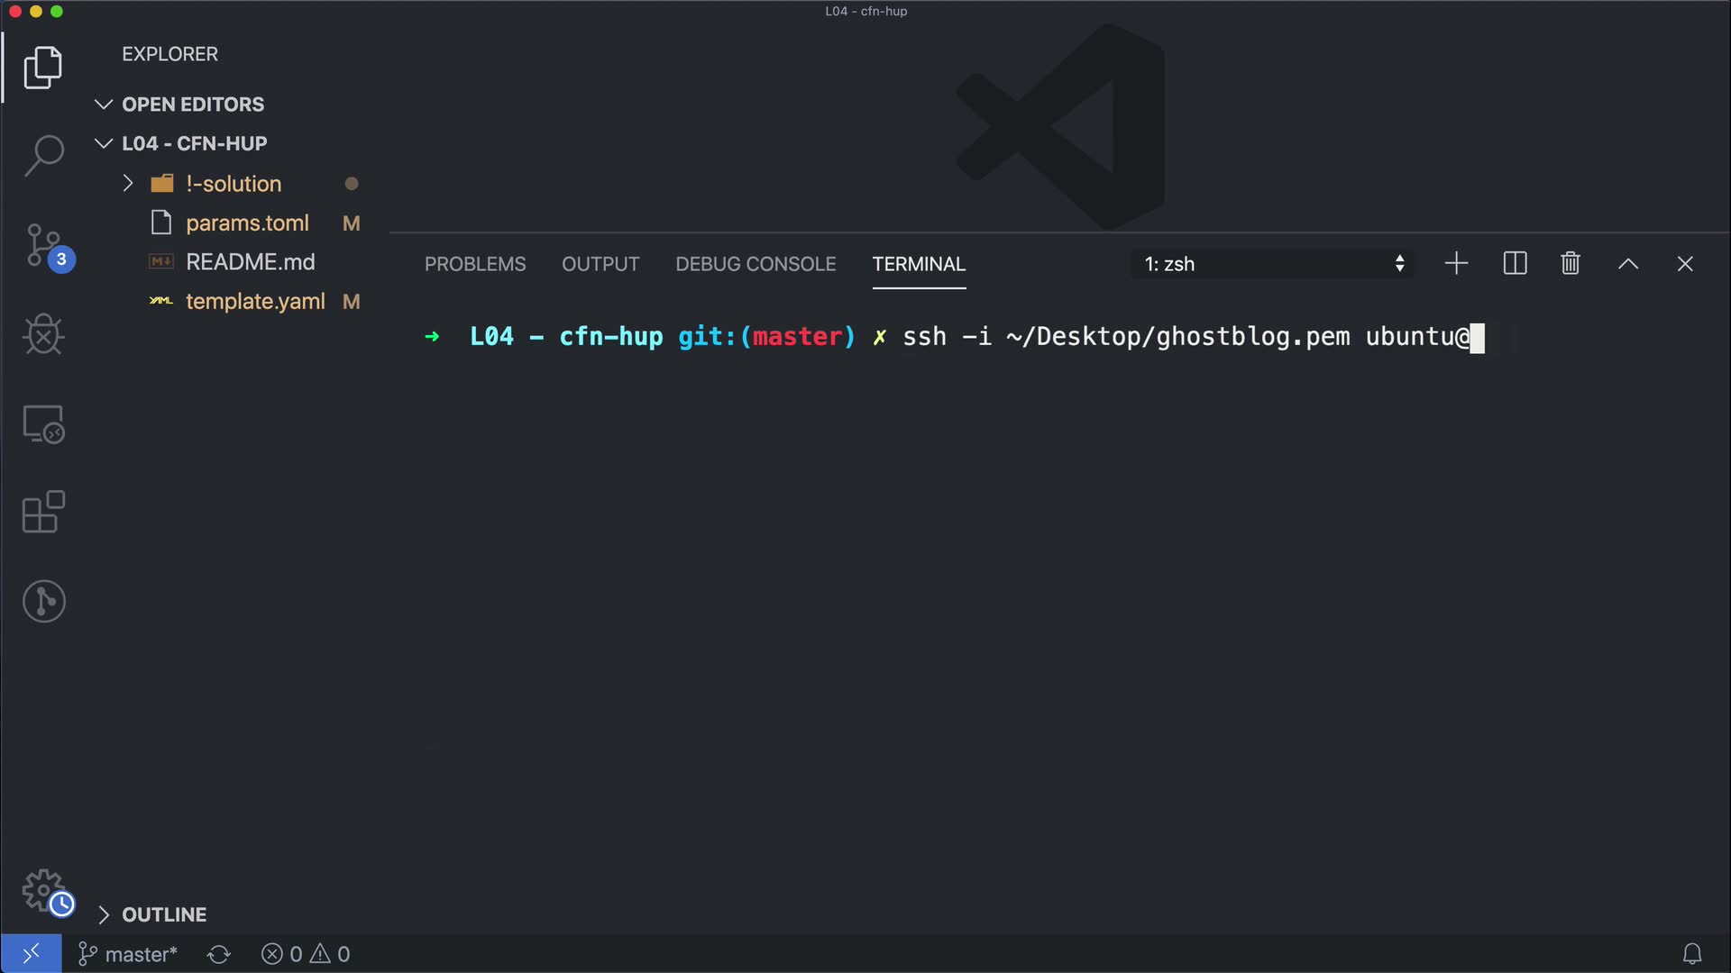Open Source Control view with 3 changes

tap(43, 246)
